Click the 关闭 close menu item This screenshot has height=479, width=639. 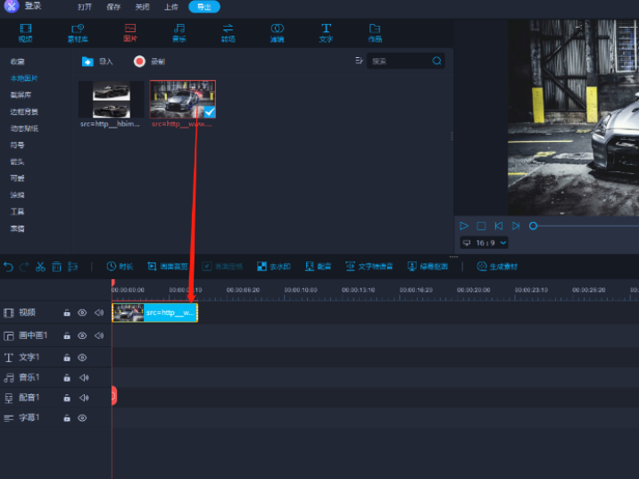pos(142,6)
